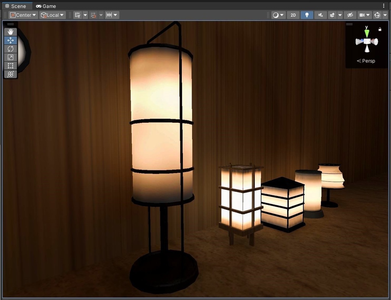391x300 pixels.
Task: Click the green Y axis gizmo cone
Action: (x=367, y=33)
